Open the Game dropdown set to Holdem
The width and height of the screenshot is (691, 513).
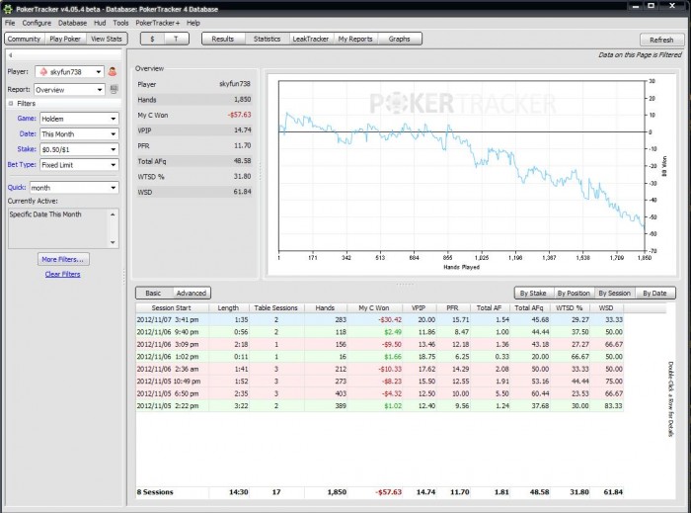pos(79,119)
